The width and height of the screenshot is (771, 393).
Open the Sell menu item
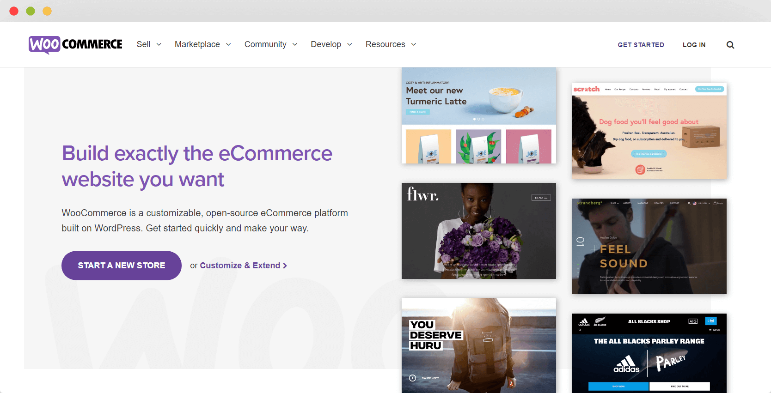143,44
